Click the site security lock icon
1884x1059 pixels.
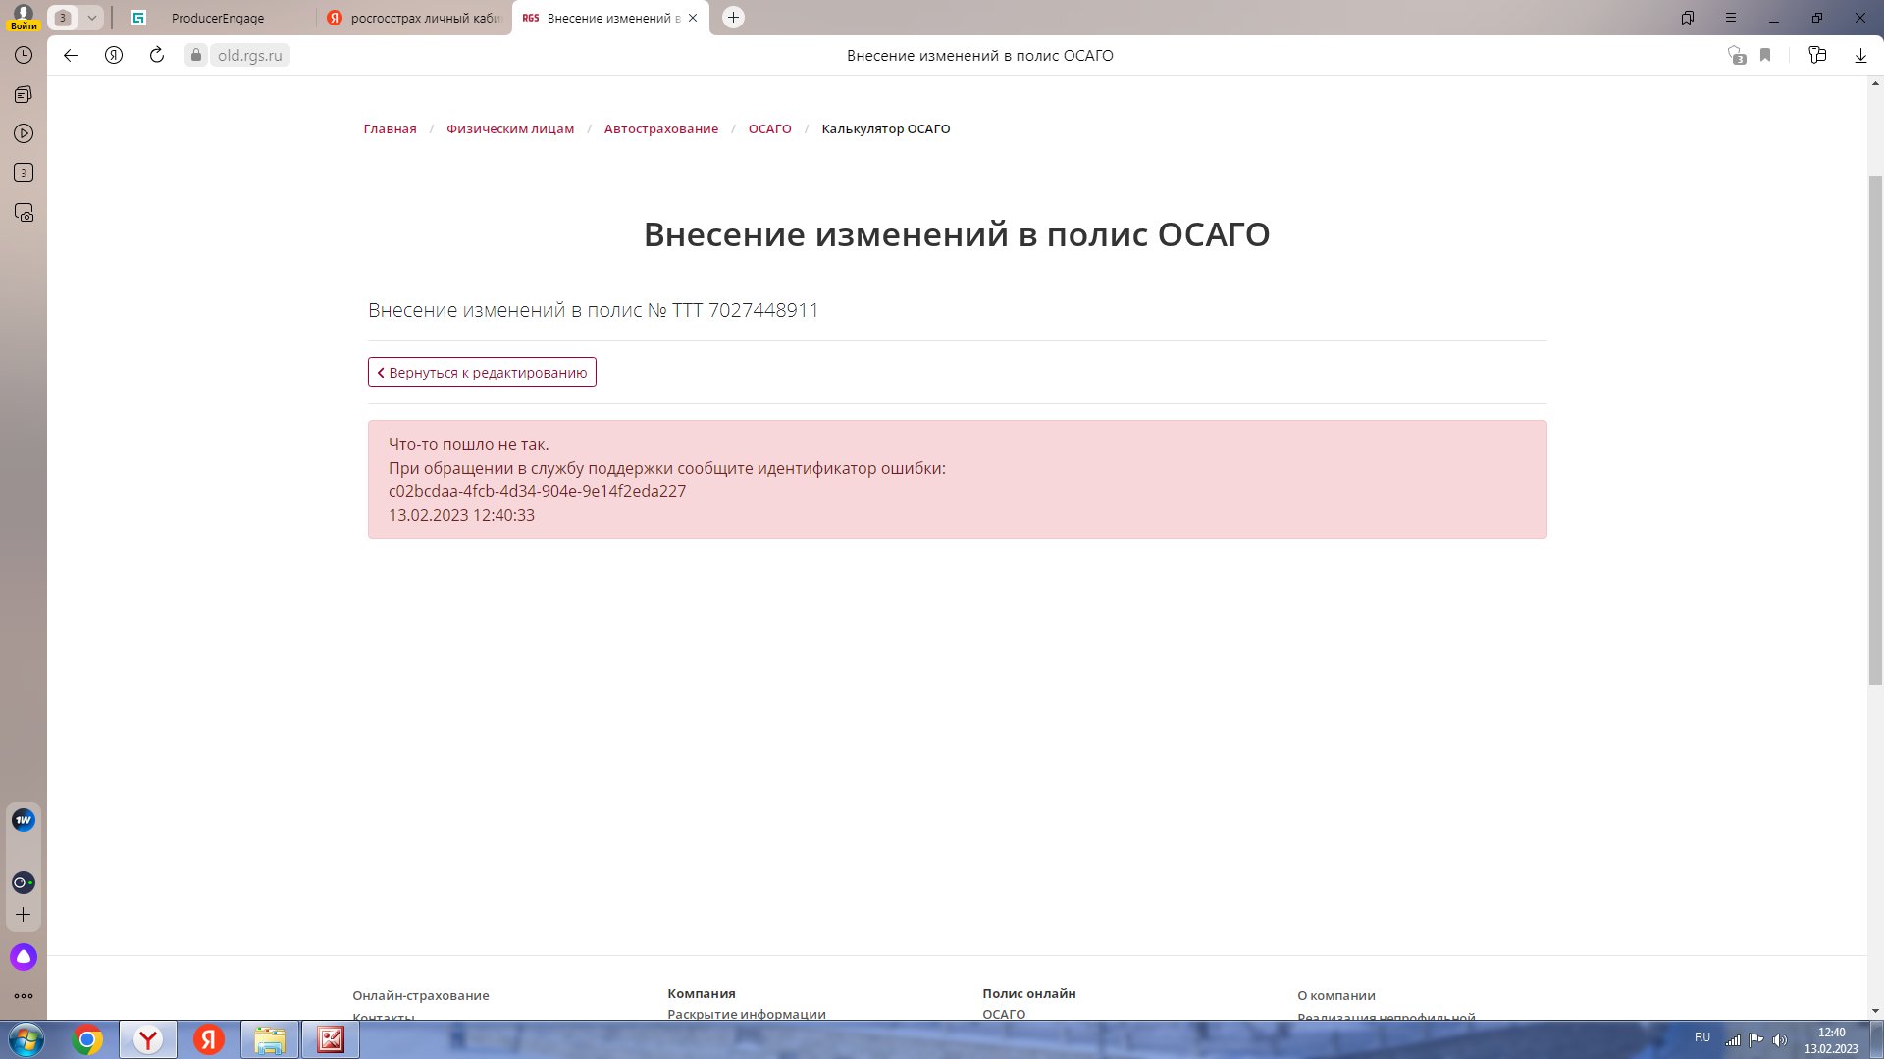pos(196,55)
